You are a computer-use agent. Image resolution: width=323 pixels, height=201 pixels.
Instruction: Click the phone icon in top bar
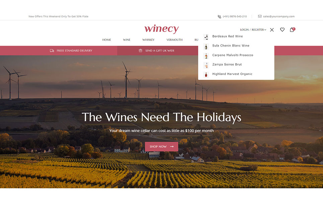point(219,16)
